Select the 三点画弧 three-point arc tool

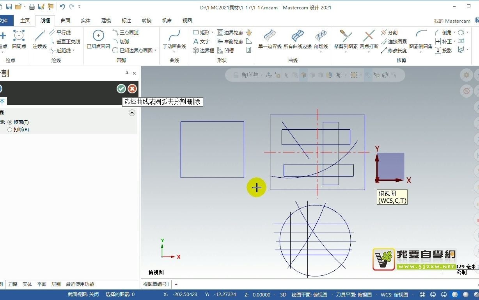click(x=126, y=33)
